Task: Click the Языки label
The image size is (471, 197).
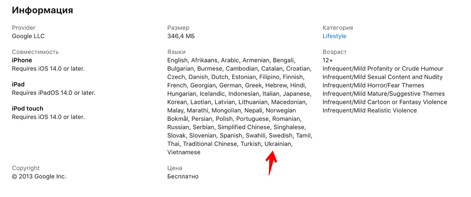Action: [177, 52]
